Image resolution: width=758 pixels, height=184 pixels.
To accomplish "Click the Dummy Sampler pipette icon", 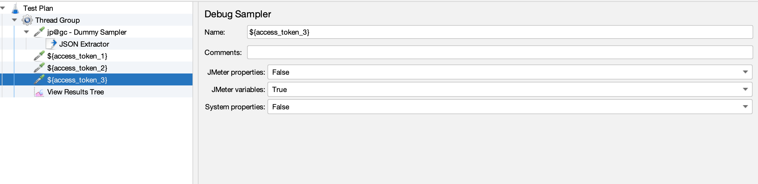I will 39,32.
